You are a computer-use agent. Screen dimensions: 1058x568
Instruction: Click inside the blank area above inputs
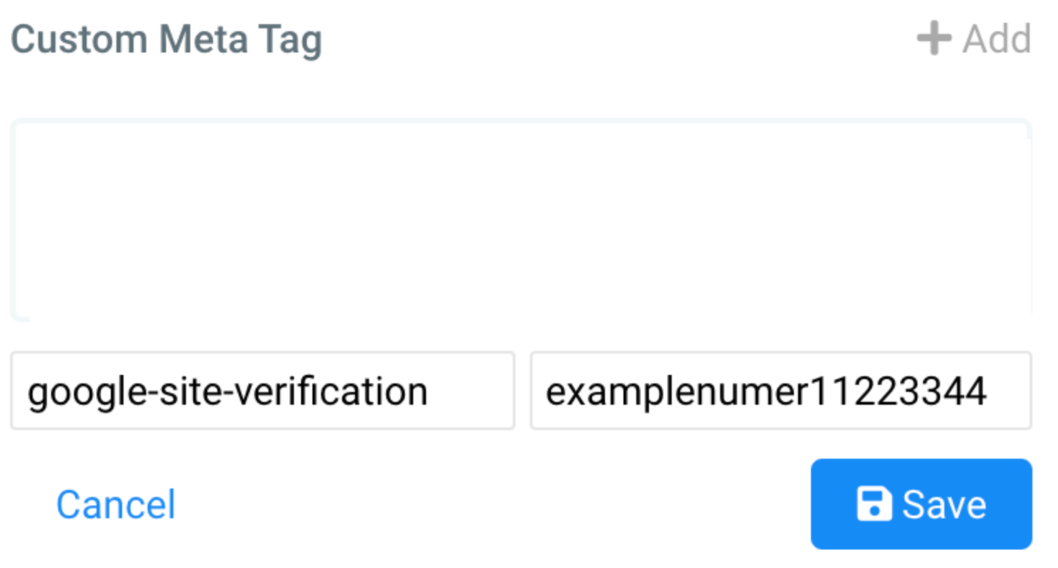click(x=520, y=220)
